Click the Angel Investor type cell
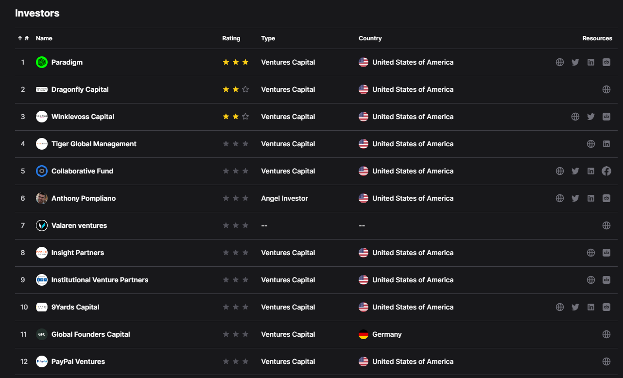 point(285,198)
